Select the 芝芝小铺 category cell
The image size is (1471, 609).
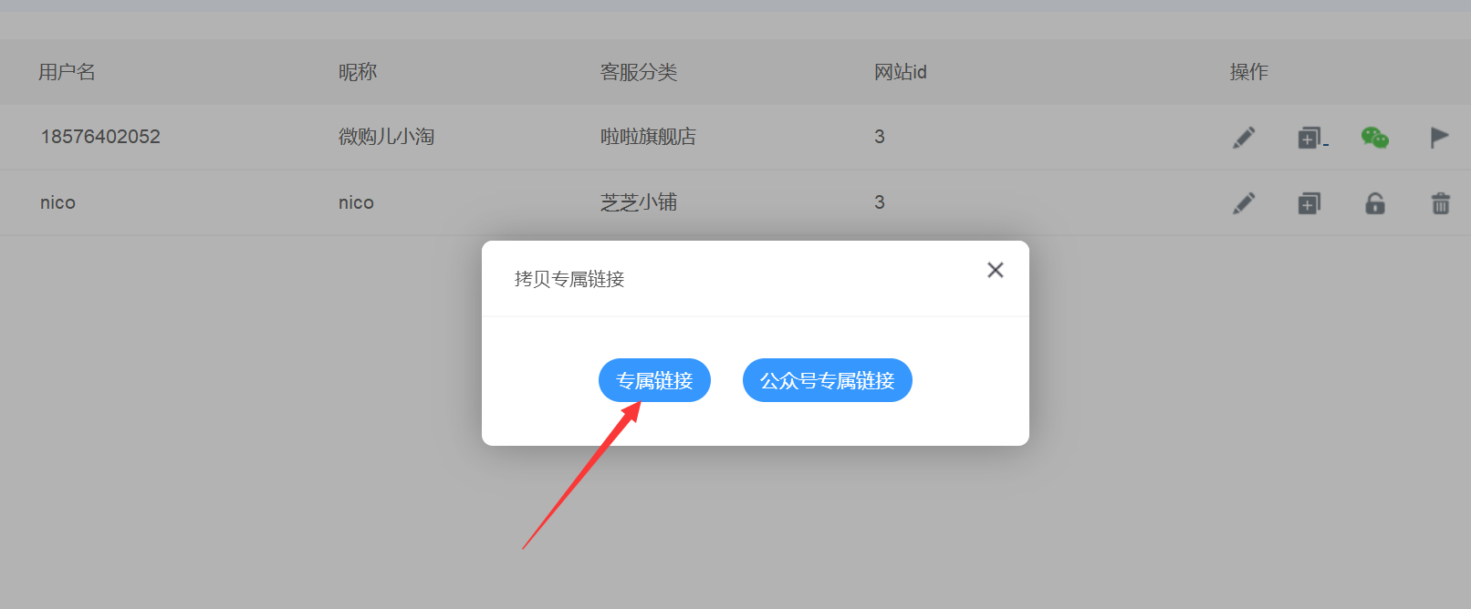click(639, 202)
